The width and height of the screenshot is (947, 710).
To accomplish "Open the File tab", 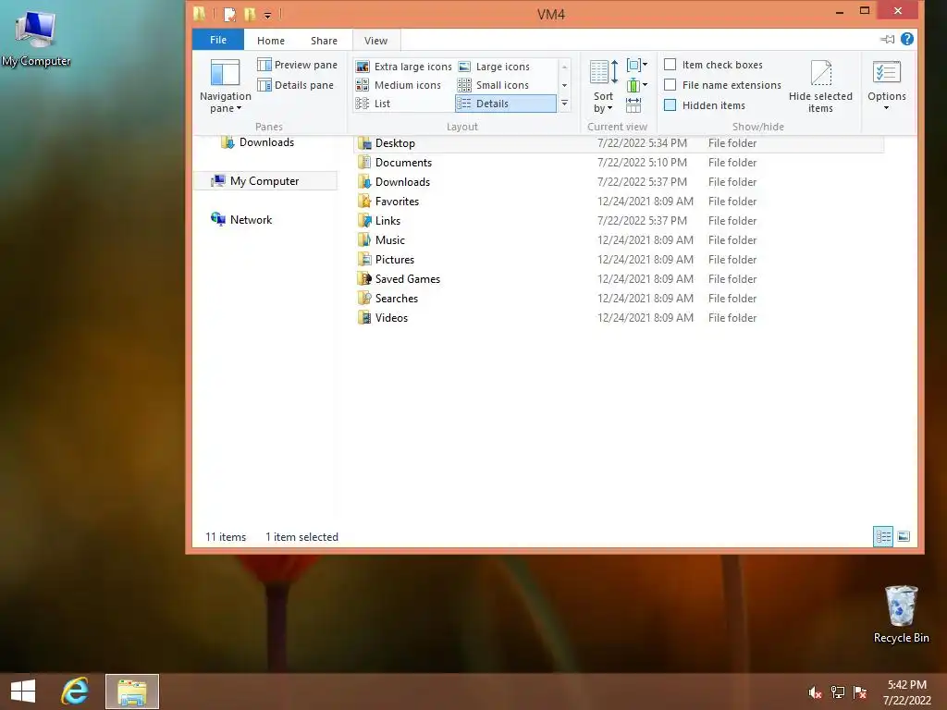I will (218, 40).
